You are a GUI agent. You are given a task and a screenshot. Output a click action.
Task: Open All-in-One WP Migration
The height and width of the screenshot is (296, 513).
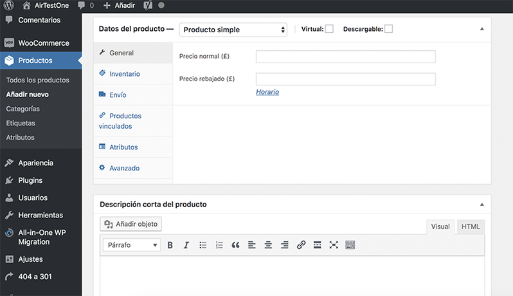click(x=41, y=237)
